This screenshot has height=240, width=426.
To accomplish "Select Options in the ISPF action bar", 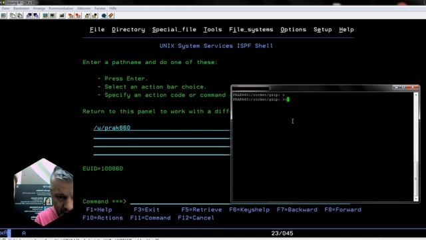I will click(293, 29).
